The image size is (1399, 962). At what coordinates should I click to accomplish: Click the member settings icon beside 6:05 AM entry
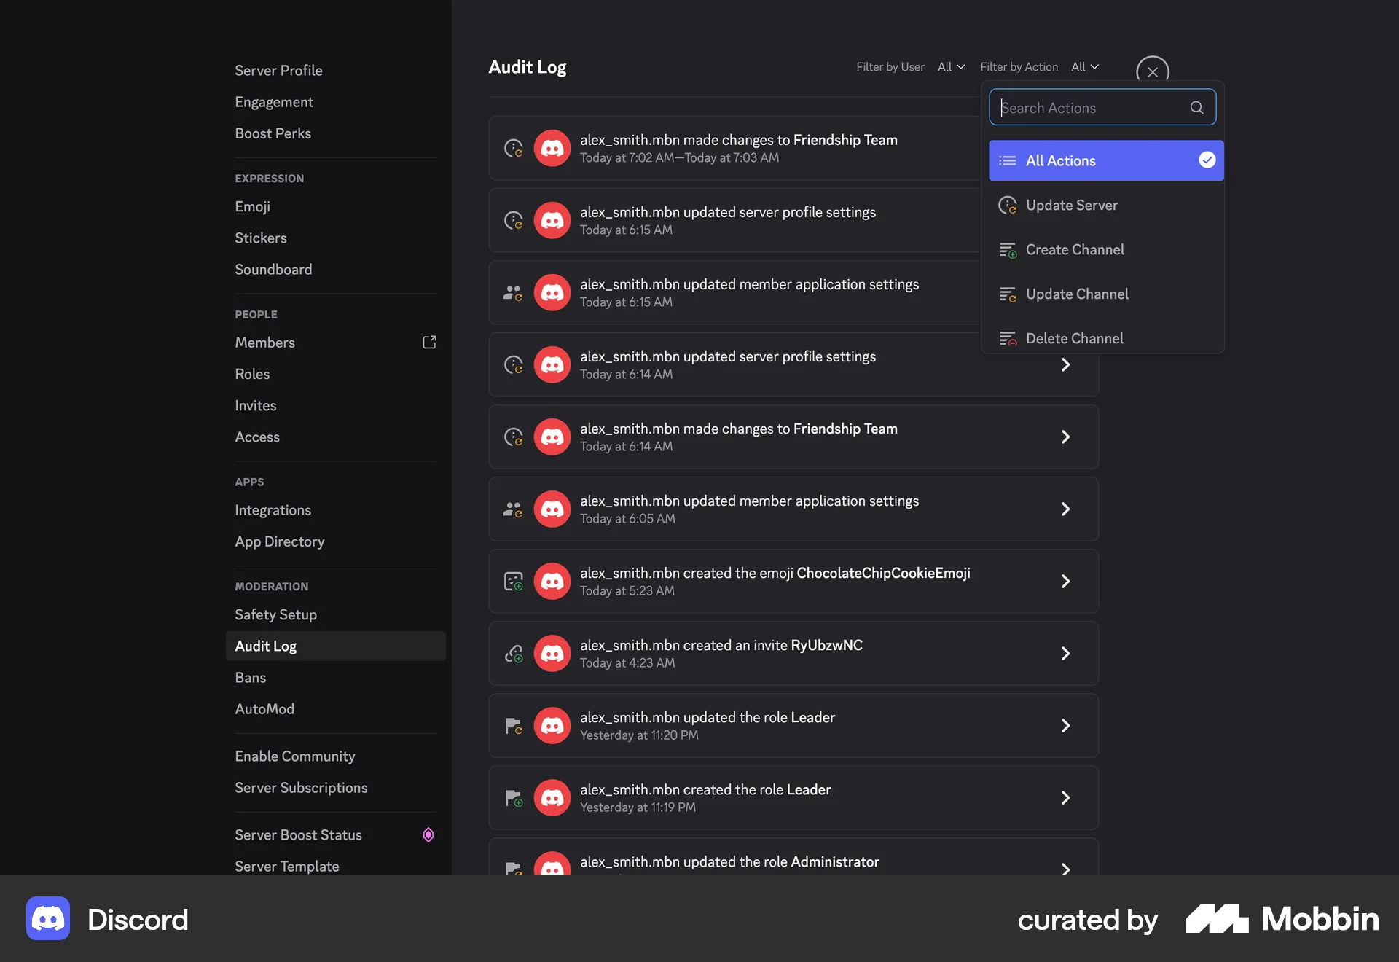pyautogui.click(x=513, y=509)
